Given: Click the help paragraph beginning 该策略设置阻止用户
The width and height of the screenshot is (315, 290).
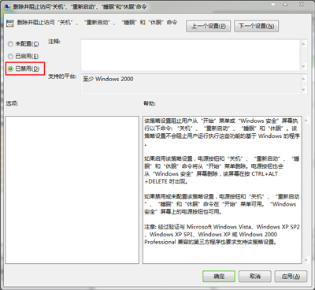Looking at the screenshot, I should point(222,132).
